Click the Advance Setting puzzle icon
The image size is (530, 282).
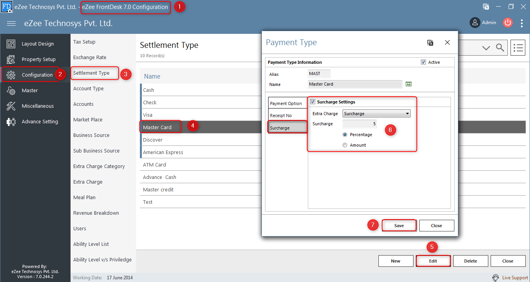coord(11,122)
